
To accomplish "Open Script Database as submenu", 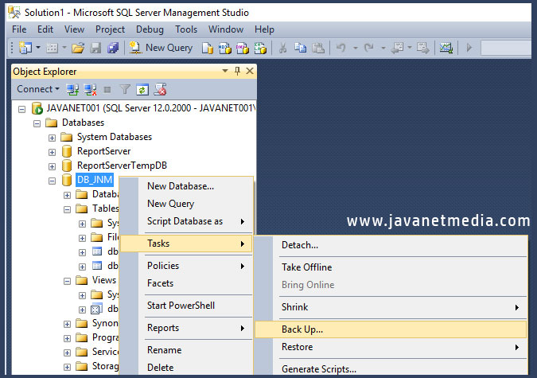I will 187,221.
